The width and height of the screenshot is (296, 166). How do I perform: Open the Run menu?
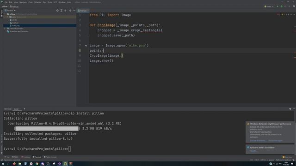(44, 2)
